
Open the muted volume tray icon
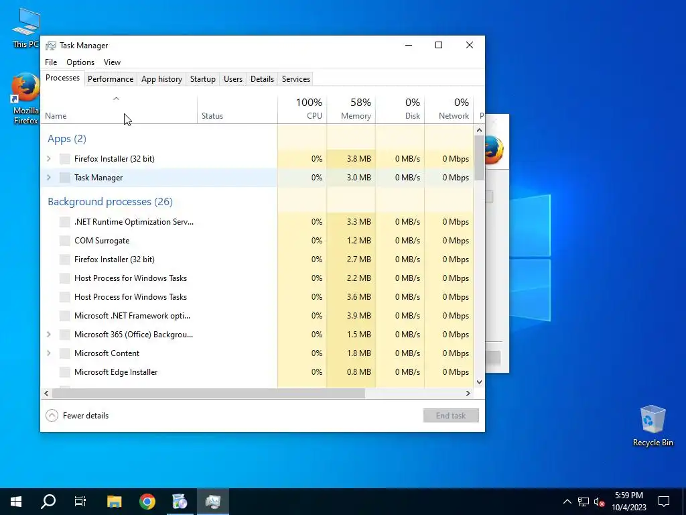tap(599, 502)
